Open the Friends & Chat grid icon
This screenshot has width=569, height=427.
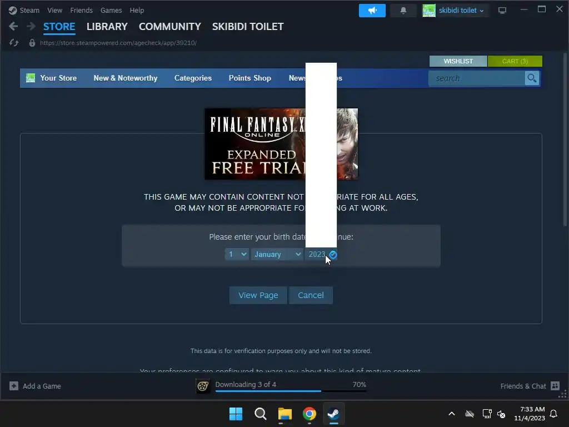[555, 386]
